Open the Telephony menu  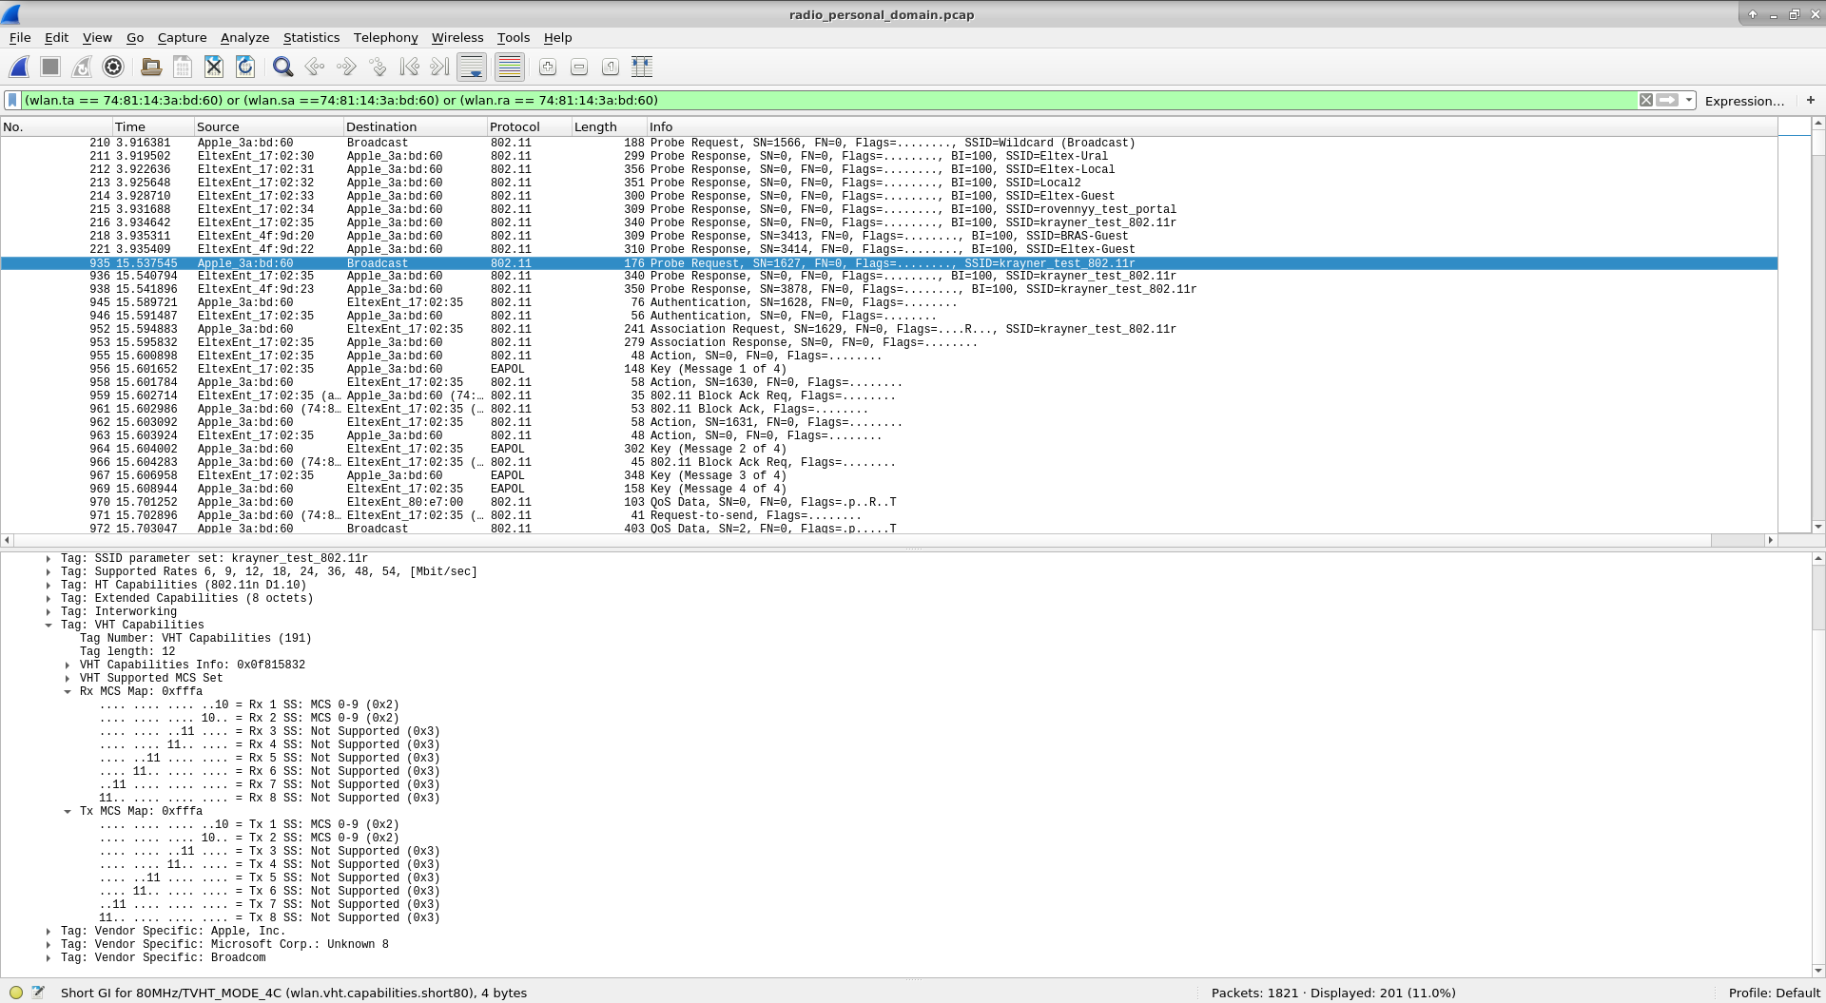point(385,38)
